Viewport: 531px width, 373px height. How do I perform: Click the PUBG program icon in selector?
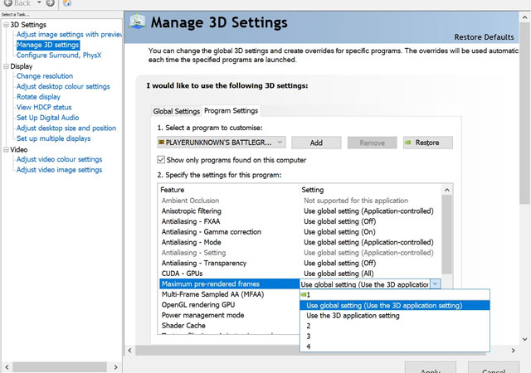coord(161,143)
